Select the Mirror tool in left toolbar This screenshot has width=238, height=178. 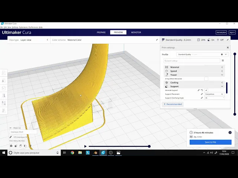4,96
